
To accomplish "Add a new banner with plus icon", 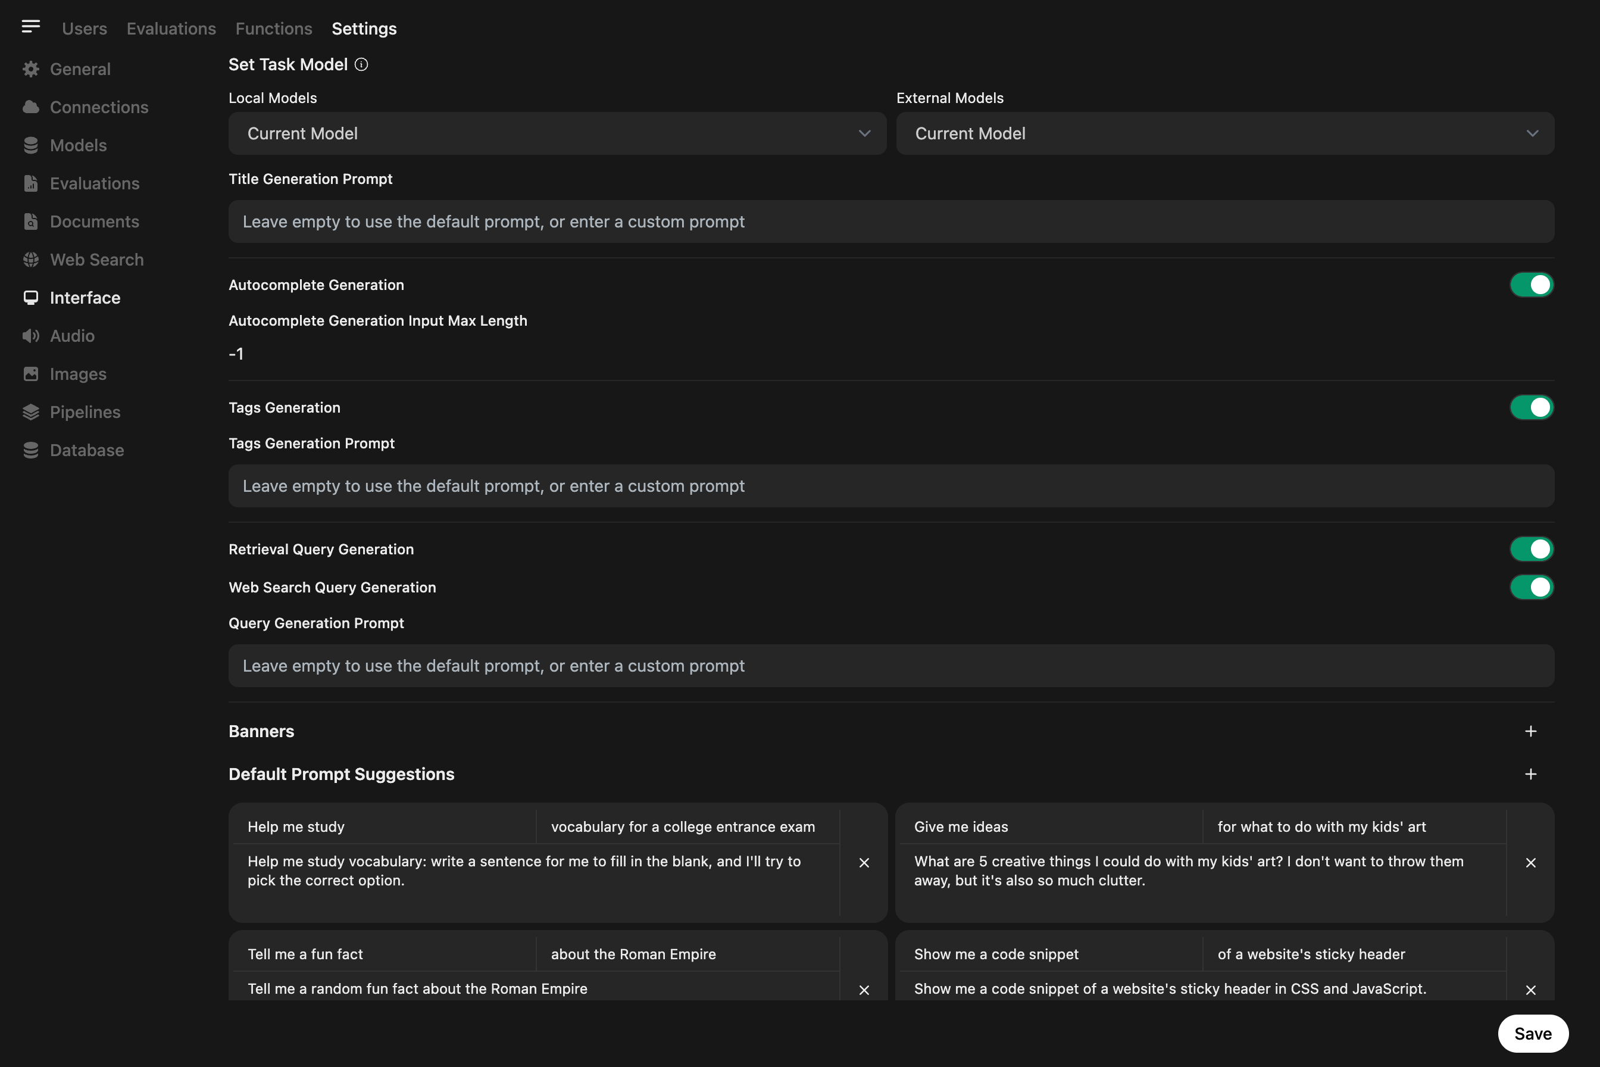I will (1530, 732).
